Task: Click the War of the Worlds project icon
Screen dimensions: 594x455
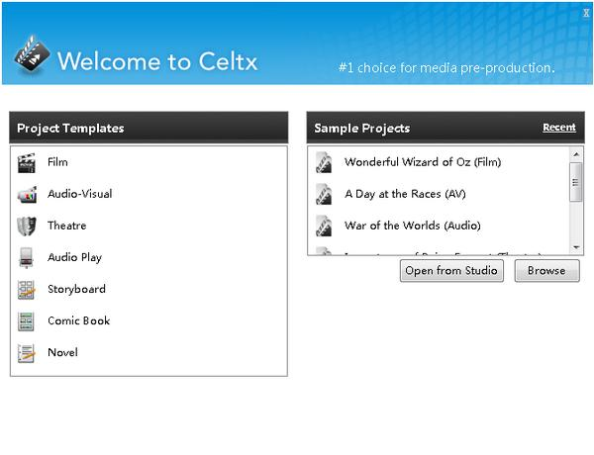Action: (324, 226)
